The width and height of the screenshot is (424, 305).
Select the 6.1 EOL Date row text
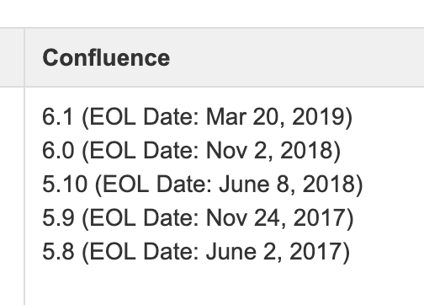pos(197,117)
